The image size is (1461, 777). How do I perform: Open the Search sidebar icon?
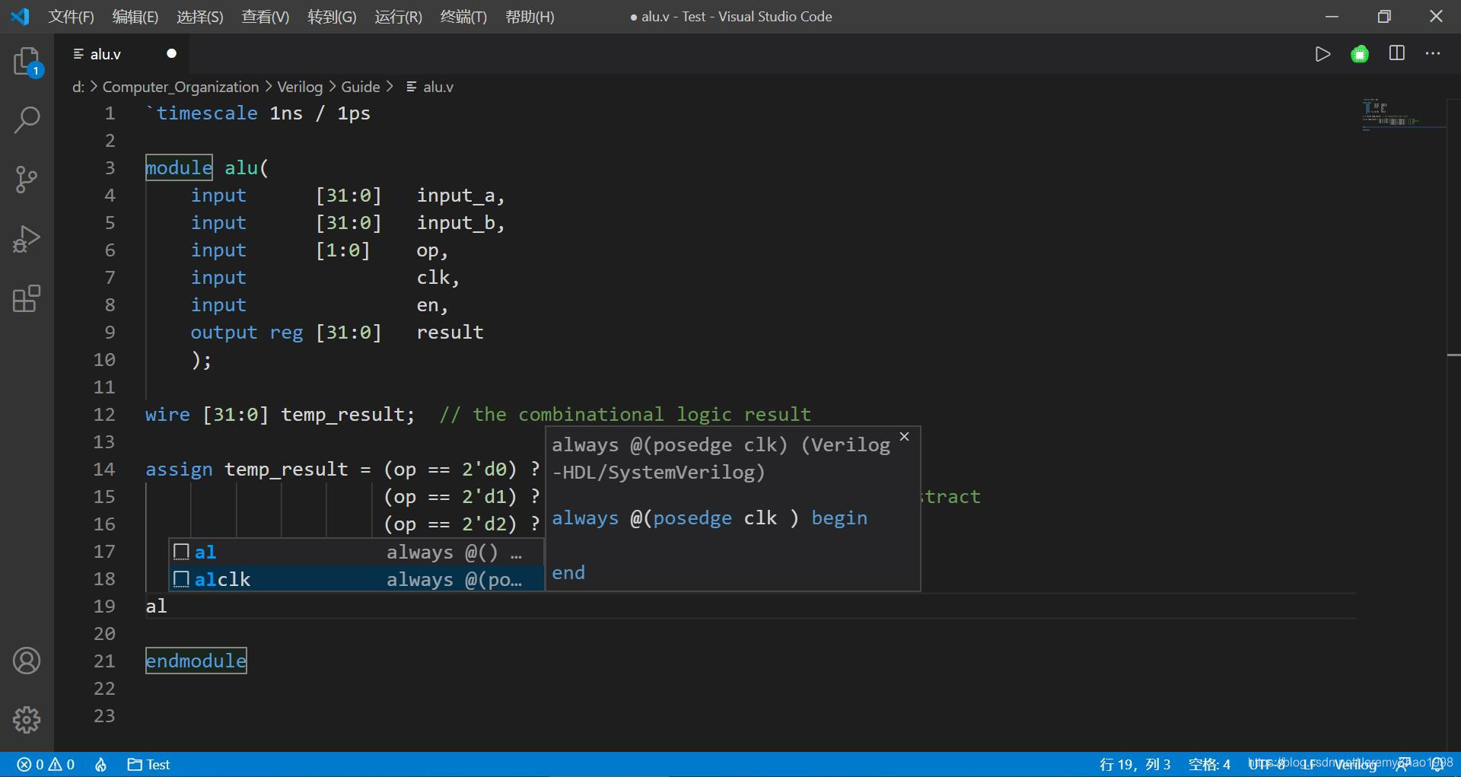point(27,119)
